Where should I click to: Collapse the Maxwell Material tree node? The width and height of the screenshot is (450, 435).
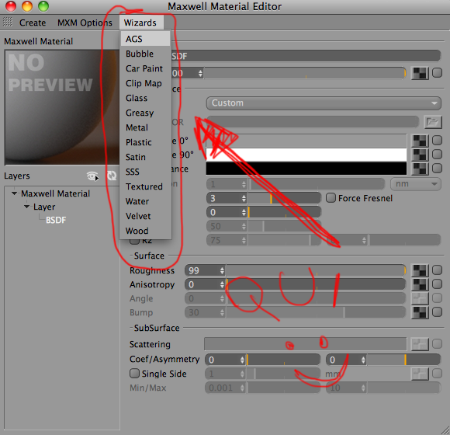pyautogui.click(x=14, y=193)
